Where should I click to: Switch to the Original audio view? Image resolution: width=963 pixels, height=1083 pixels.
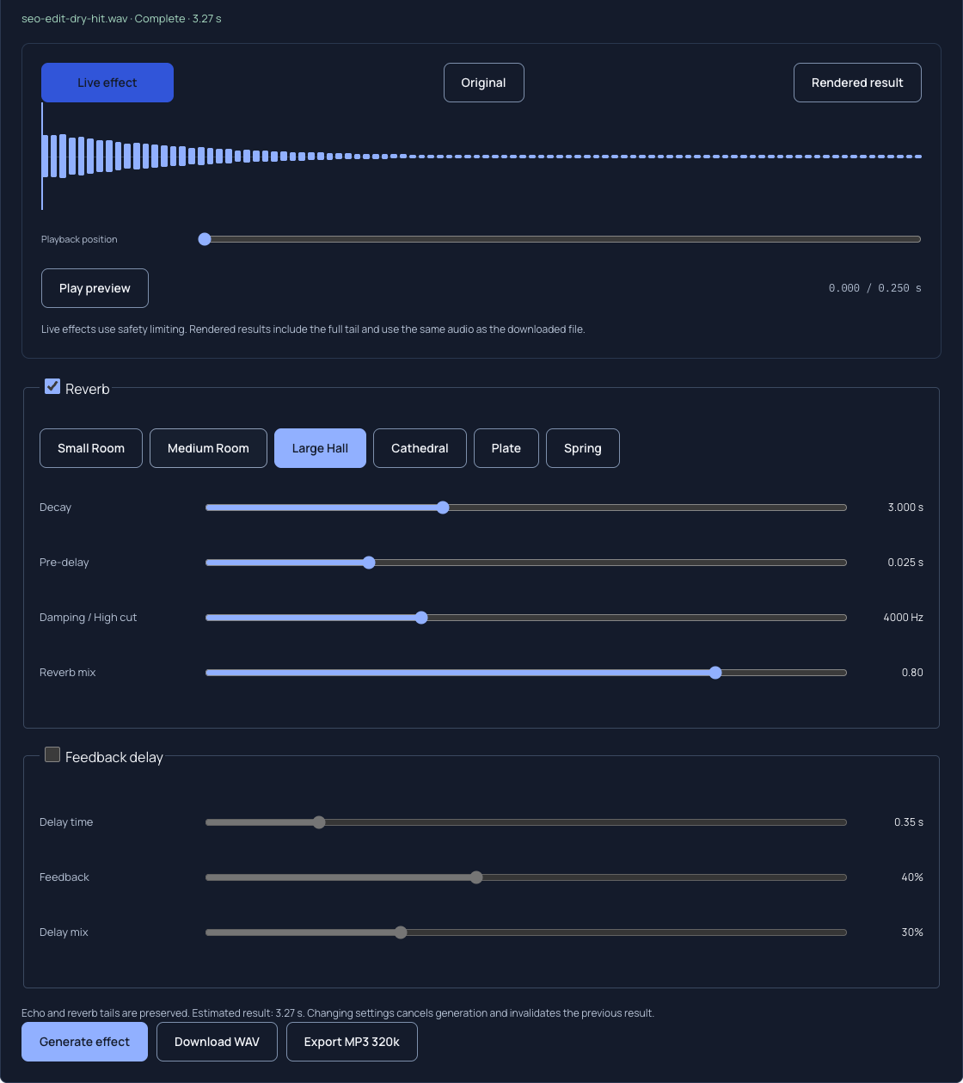(484, 83)
